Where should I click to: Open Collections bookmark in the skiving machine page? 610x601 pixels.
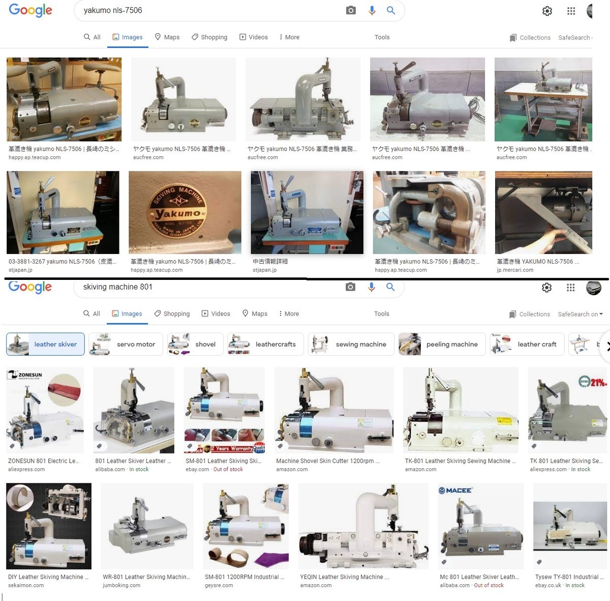(530, 314)
